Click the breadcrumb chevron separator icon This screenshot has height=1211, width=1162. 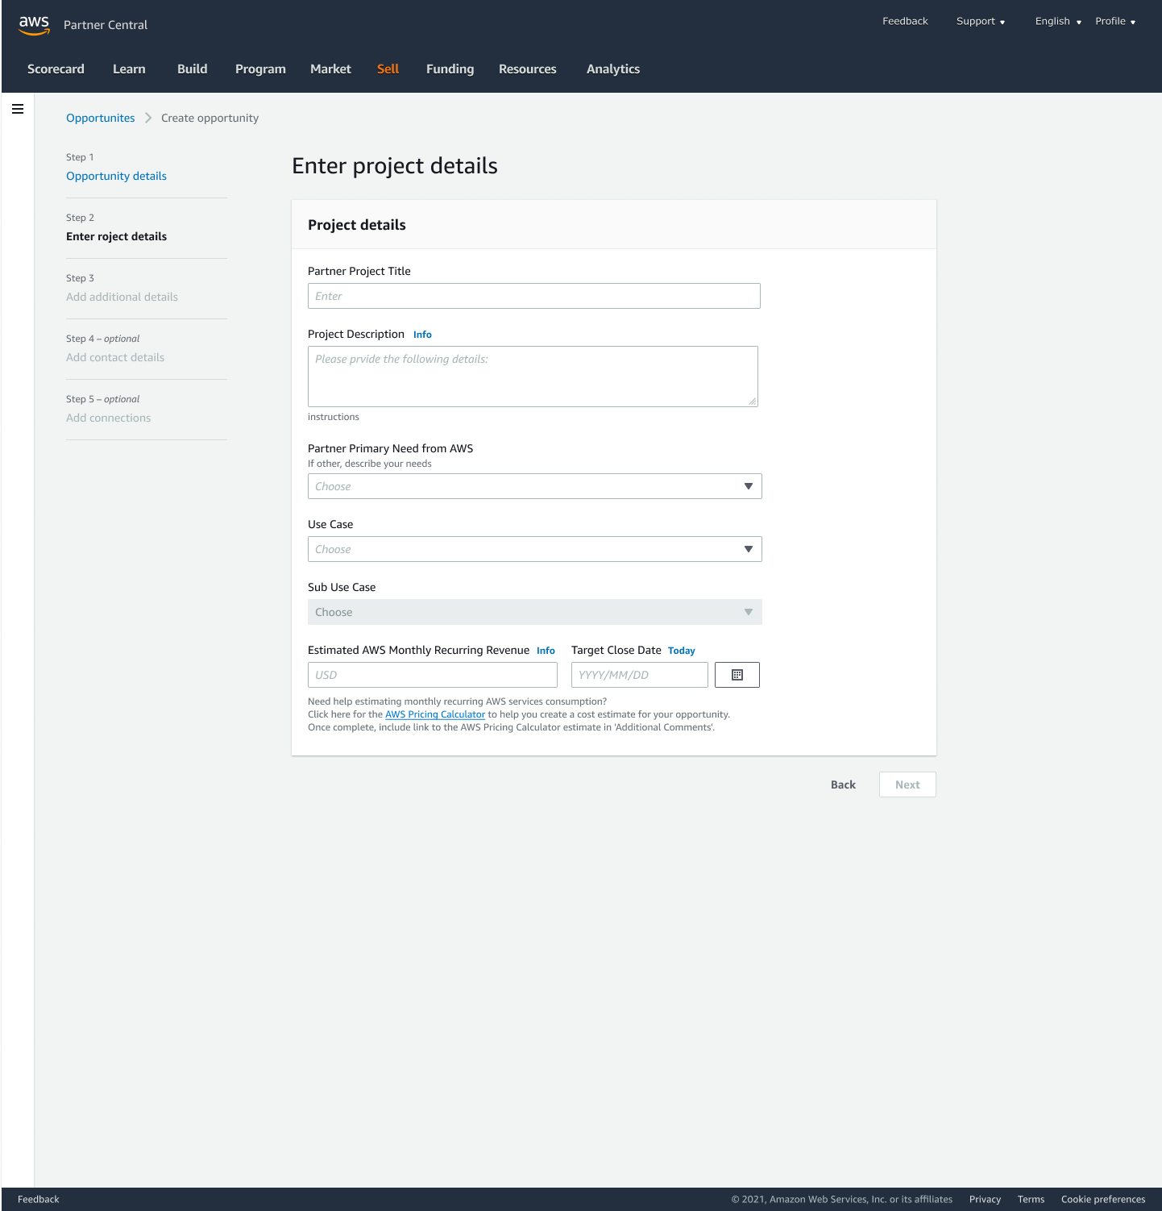(148, 118)
